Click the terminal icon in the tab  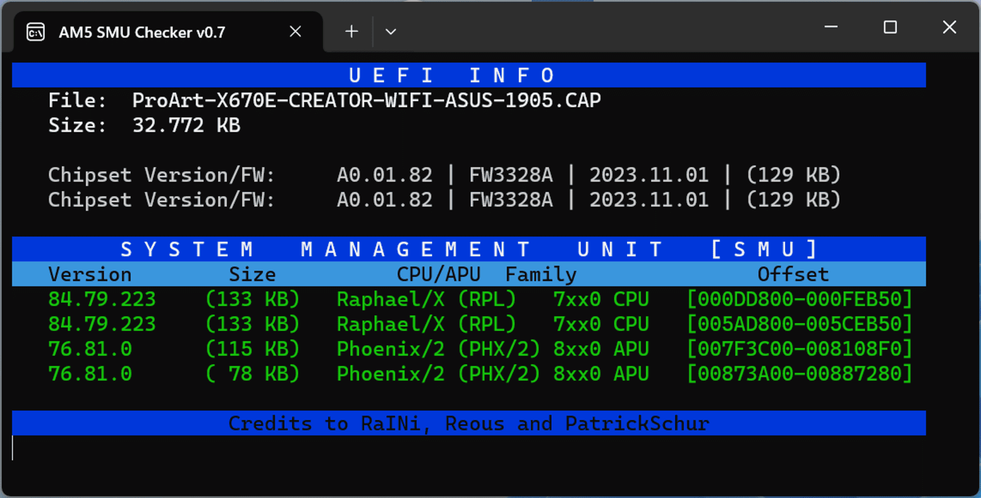coord(36,32)
